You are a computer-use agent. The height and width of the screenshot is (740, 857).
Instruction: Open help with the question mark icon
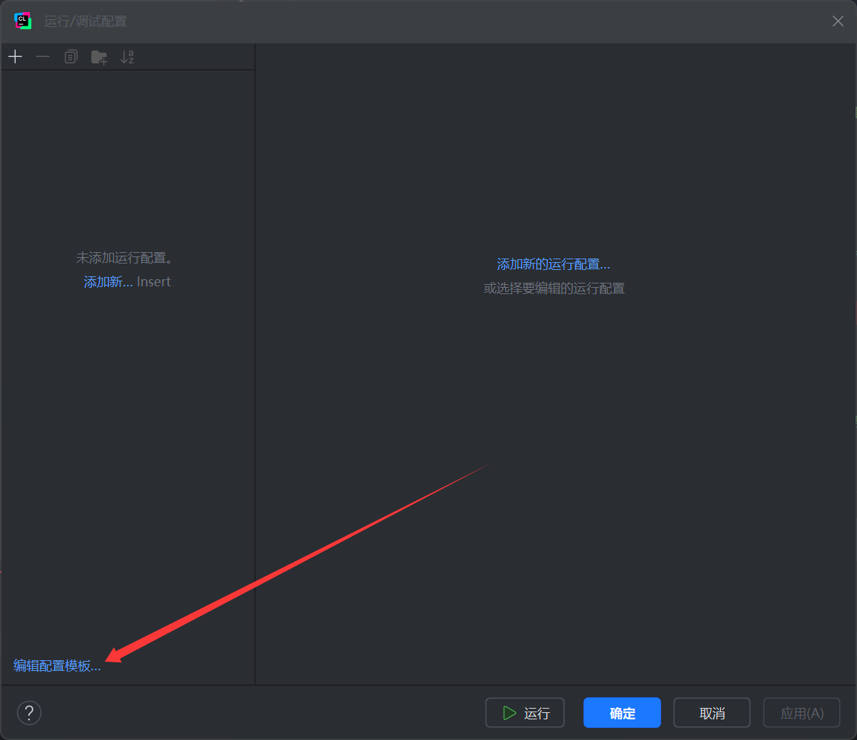coord(29,712)
